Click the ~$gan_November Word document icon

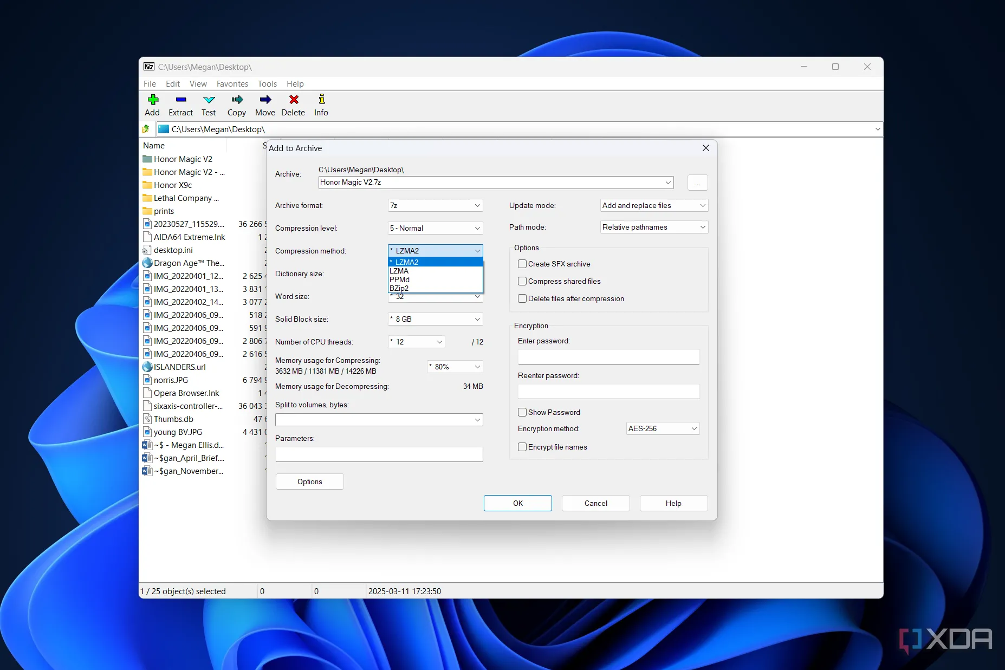[147, 471]
